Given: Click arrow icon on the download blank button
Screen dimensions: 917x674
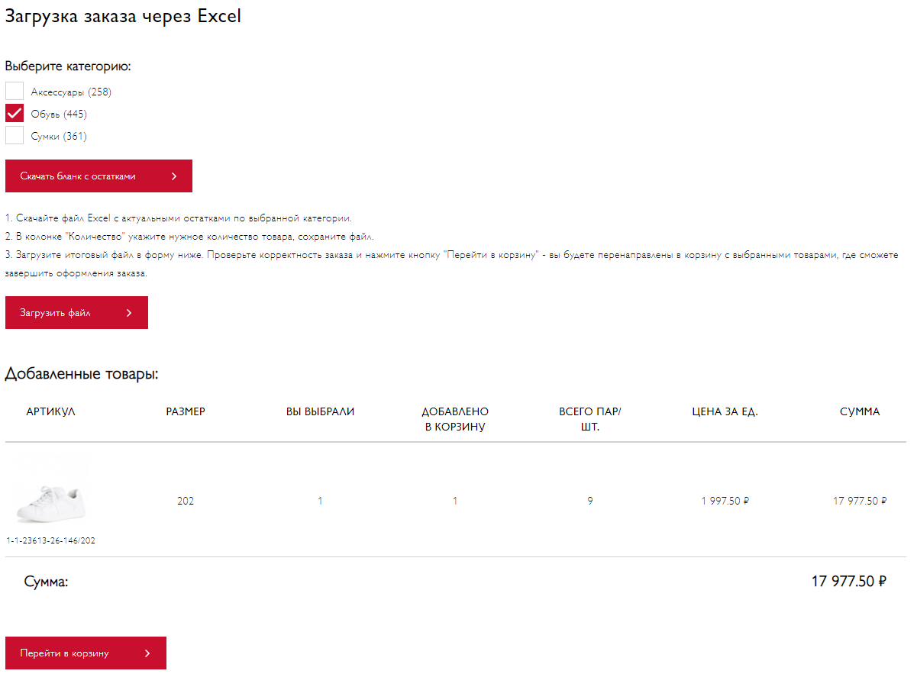Looking at the screenshot, I should [x=174, y=176].
